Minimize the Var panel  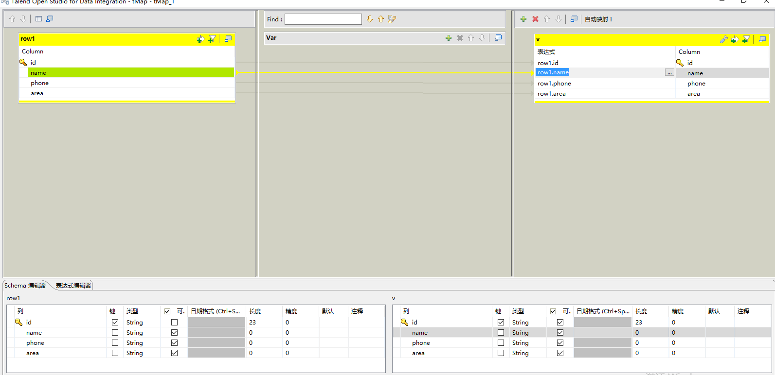pyautogui.click(x=498, y=38)
